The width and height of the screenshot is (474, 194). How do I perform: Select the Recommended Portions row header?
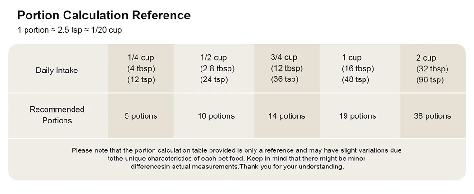point(57,115)
